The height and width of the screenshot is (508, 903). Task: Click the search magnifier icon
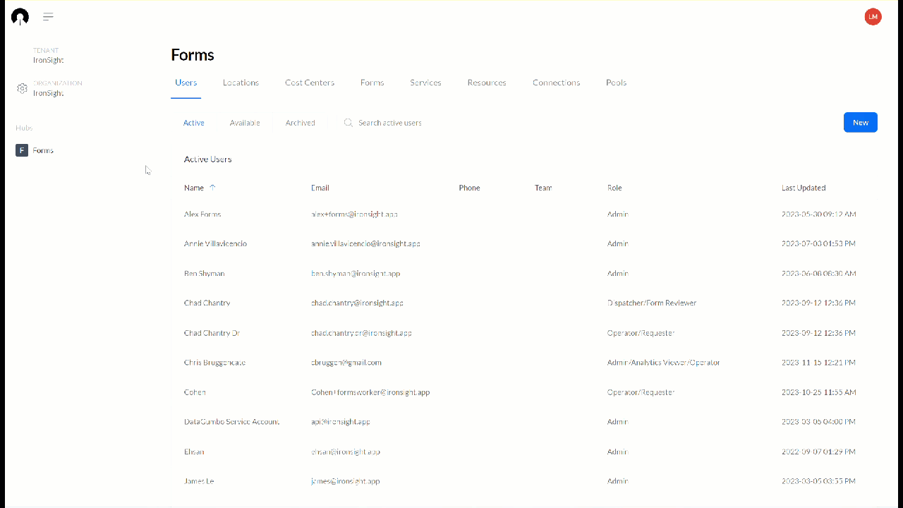[x=348, y=122]
